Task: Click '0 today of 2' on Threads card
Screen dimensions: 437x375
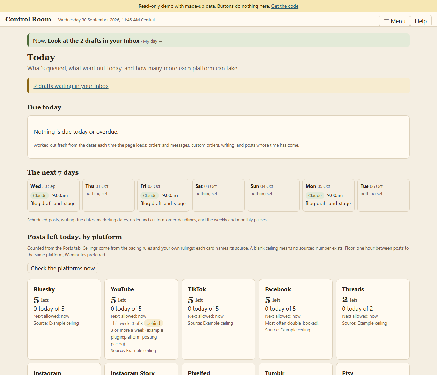Action: [357, 309]
